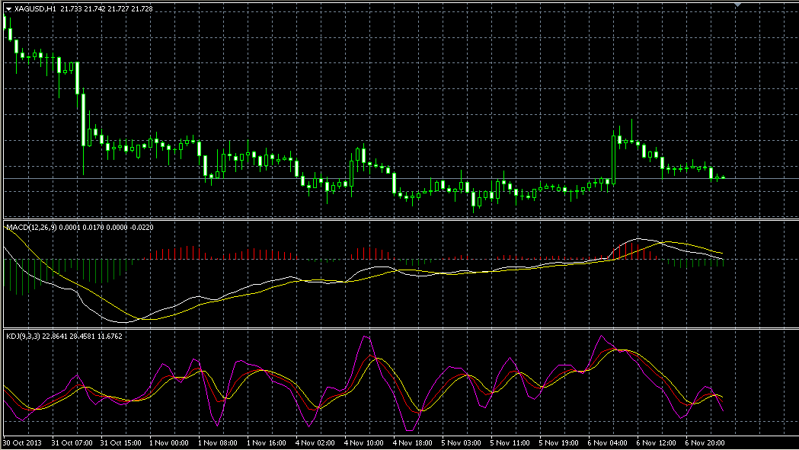Click the 5 Nov 03:00 time label
The height and width of the screenshot is (450, 799).
[462, 443]
